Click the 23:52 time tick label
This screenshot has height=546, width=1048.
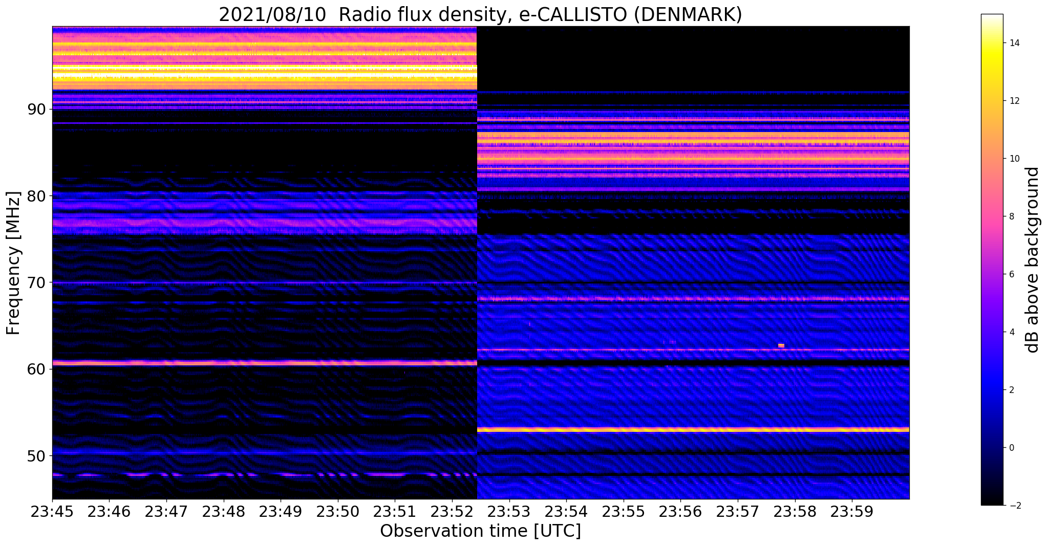coord(452,512)
